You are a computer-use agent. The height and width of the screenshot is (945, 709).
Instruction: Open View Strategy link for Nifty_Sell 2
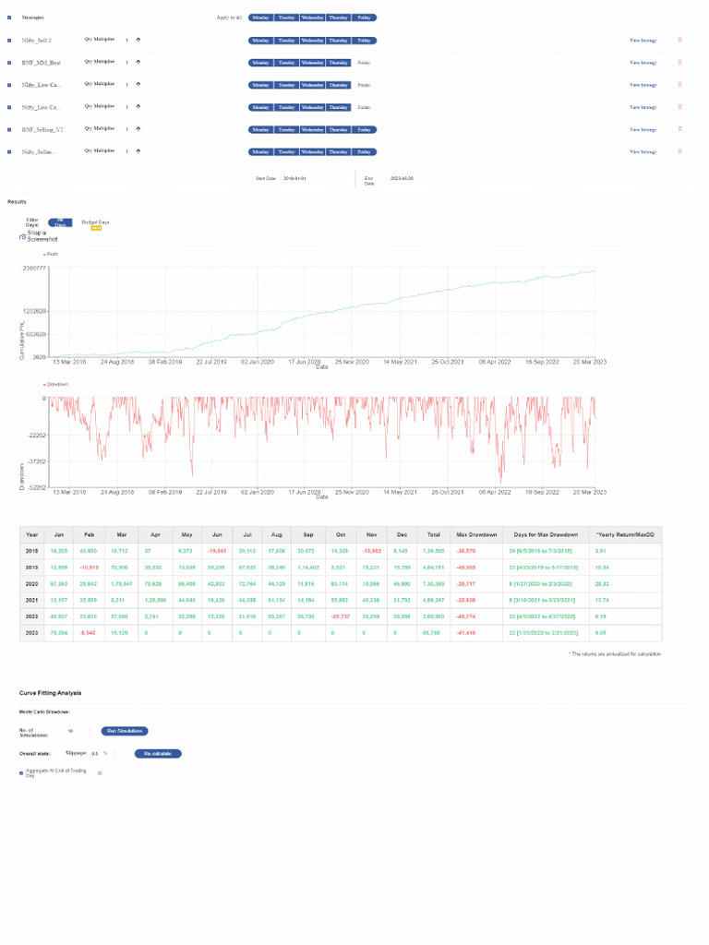[643, 41]
